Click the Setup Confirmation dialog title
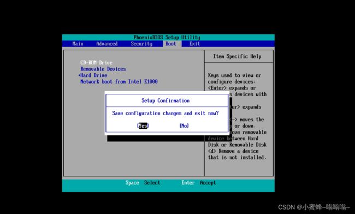355x214 pixels. click(165, 100)
